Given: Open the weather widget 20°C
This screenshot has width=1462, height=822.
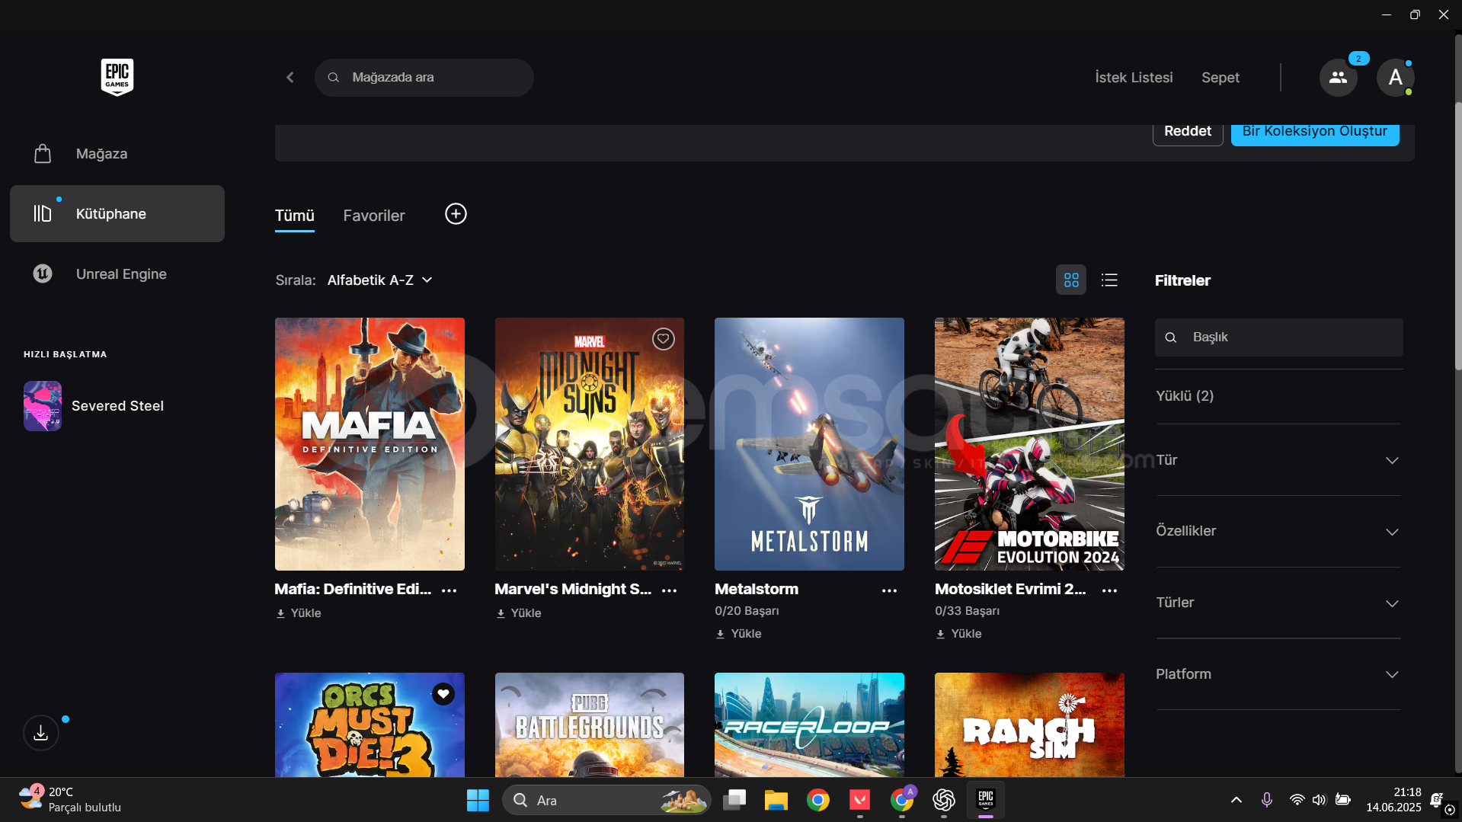Looking at the screenshot, I should (70, 799).
